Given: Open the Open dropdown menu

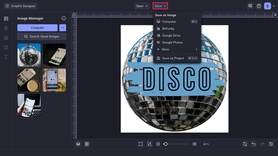Looking at the screenshot, I should [142, 6].
